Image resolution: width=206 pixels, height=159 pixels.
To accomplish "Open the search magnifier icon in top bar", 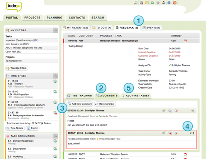I will tap(136, 3).
